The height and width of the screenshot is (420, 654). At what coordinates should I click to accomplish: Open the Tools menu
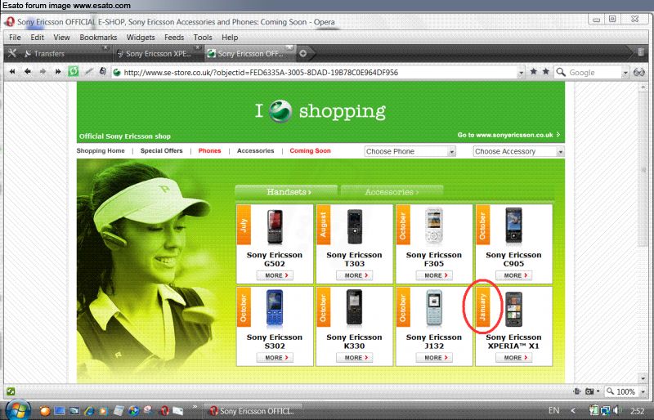203,37
